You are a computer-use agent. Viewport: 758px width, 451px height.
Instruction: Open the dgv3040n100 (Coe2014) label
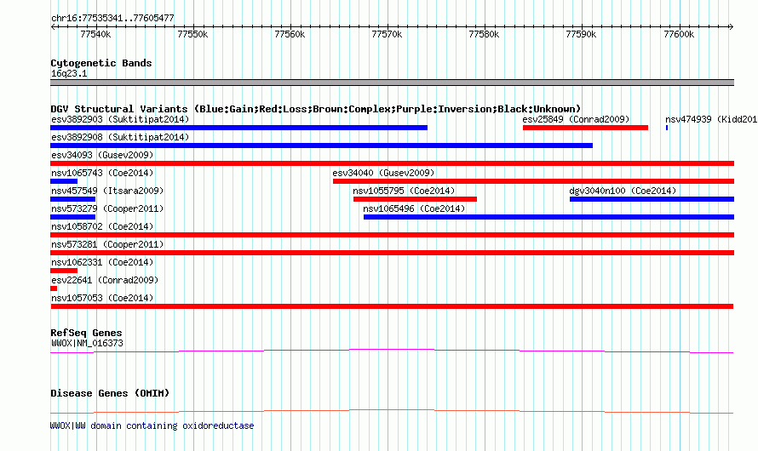click(x=623, y=191)
